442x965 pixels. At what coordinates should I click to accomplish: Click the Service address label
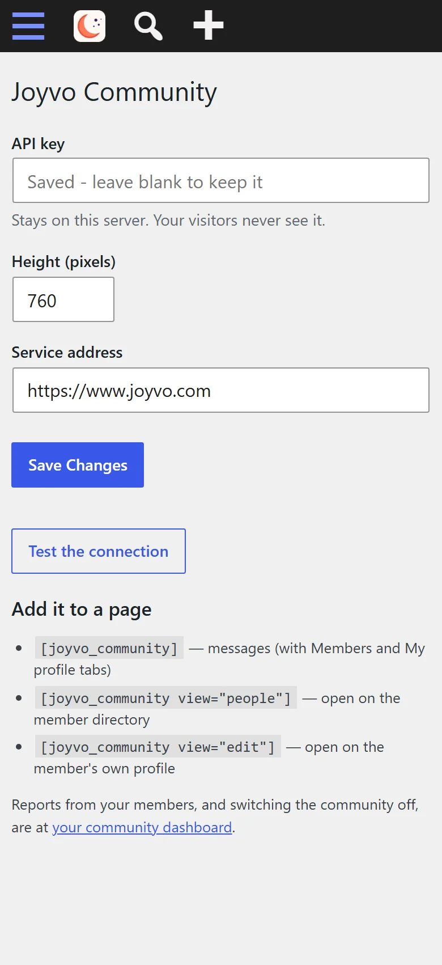[67, 353]
